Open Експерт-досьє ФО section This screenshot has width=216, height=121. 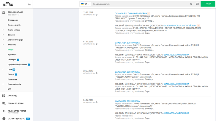point(16,119)
